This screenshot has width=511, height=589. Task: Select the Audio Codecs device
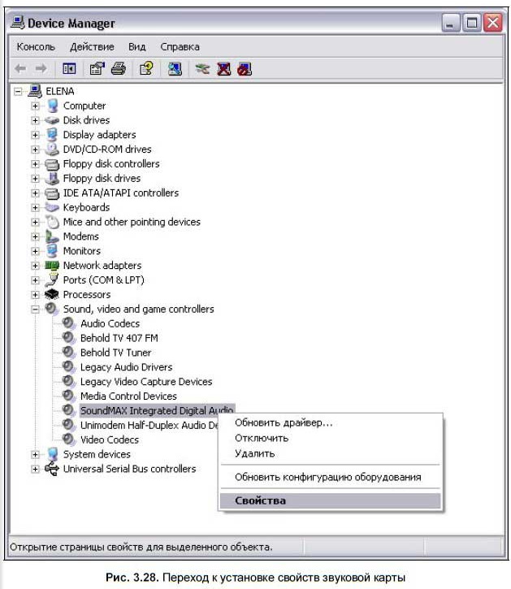tap(110, 323)
